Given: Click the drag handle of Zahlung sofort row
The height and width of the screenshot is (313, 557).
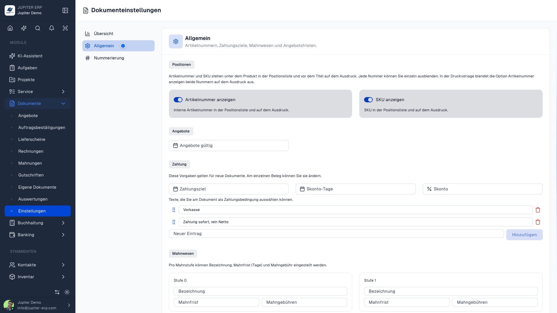Looking at the screenshot, I should [174, 222].
